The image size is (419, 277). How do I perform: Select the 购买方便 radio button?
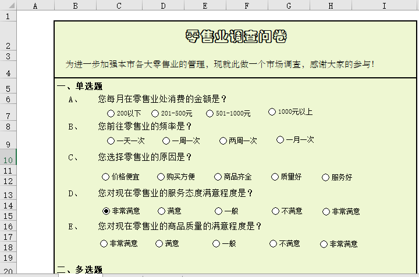point(161,177)
